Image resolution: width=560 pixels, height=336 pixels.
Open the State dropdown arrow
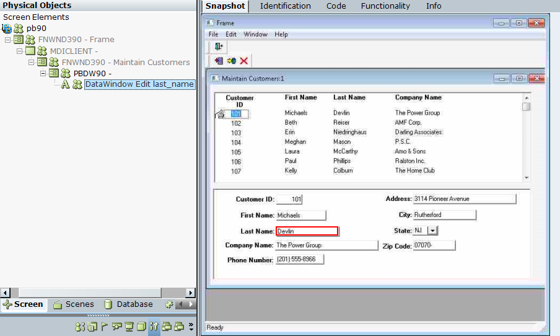click(x=432, y=231)
